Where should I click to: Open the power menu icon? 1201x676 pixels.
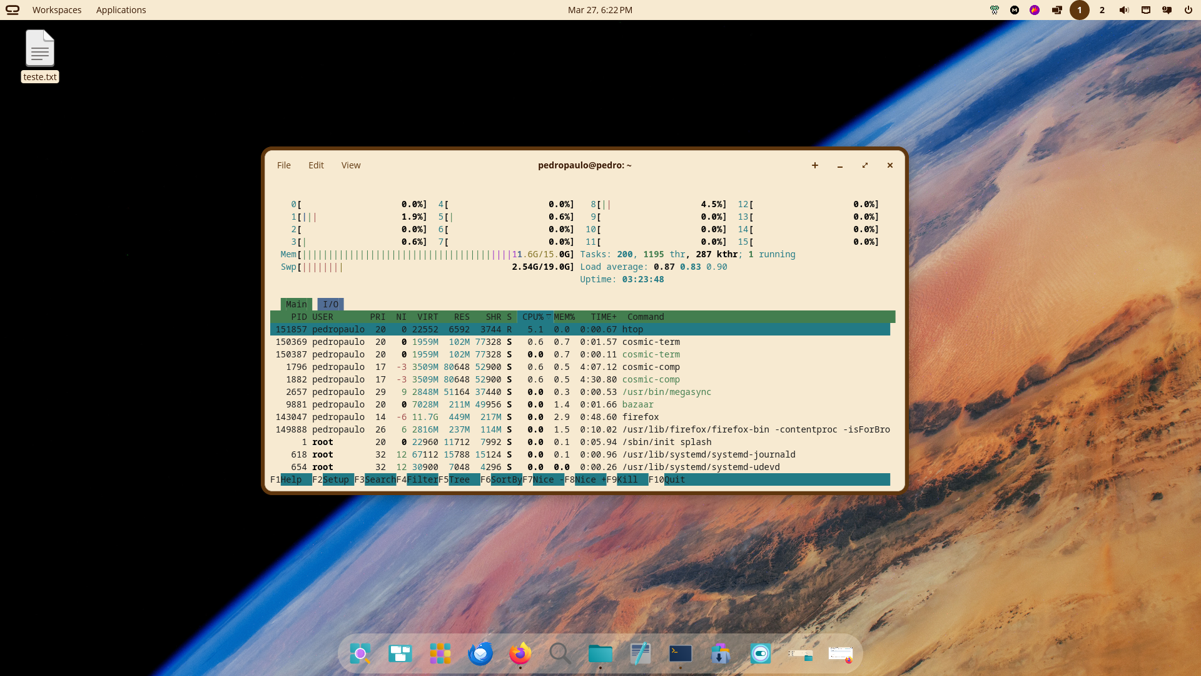pos(1188,10)
